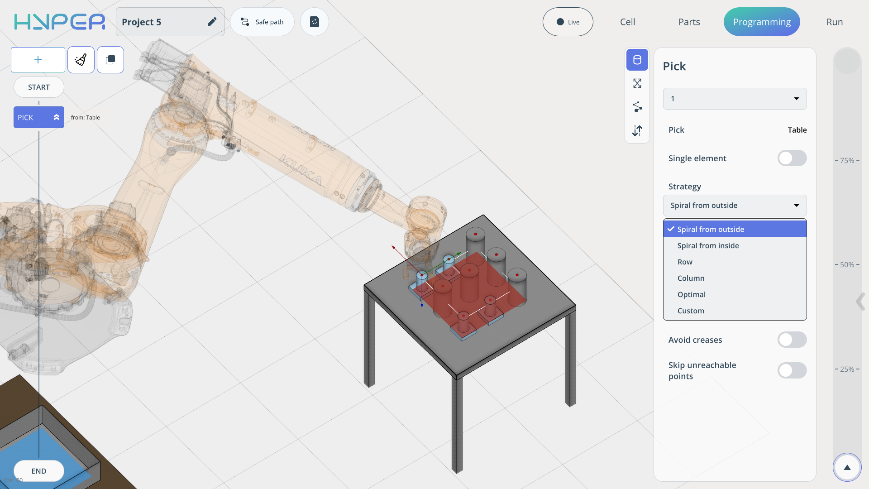
Task: Choose Spiral from inside strategy option
Action: [x=708, y=245]
